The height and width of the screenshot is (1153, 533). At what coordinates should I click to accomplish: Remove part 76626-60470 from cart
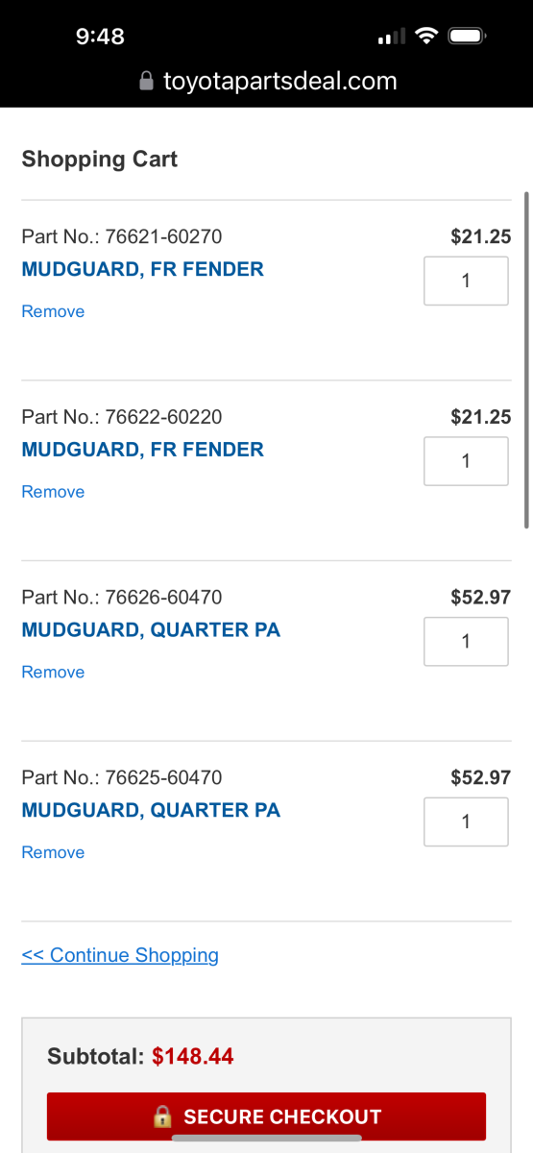pos(53,673)
